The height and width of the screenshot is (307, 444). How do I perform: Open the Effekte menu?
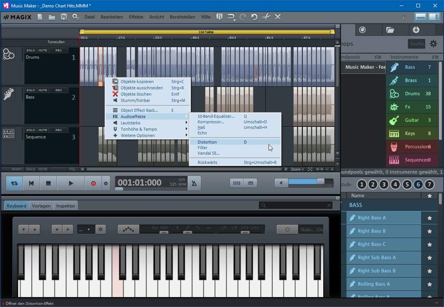(x=136, y=17)
